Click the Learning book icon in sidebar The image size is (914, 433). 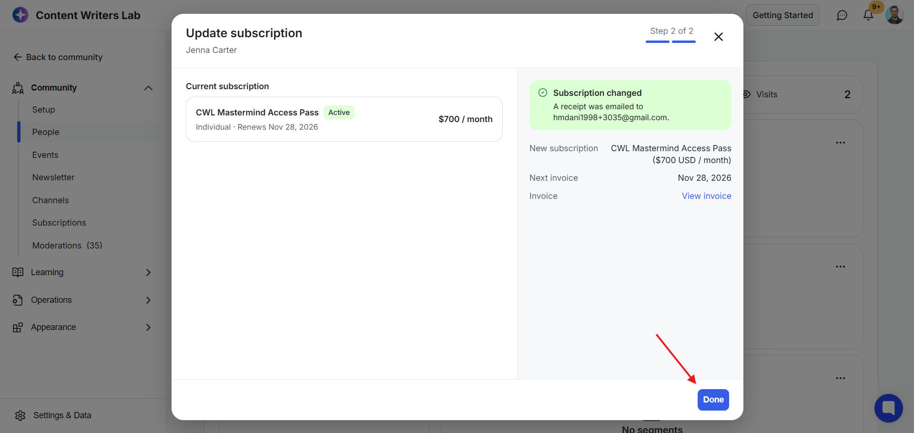[18, 272]
